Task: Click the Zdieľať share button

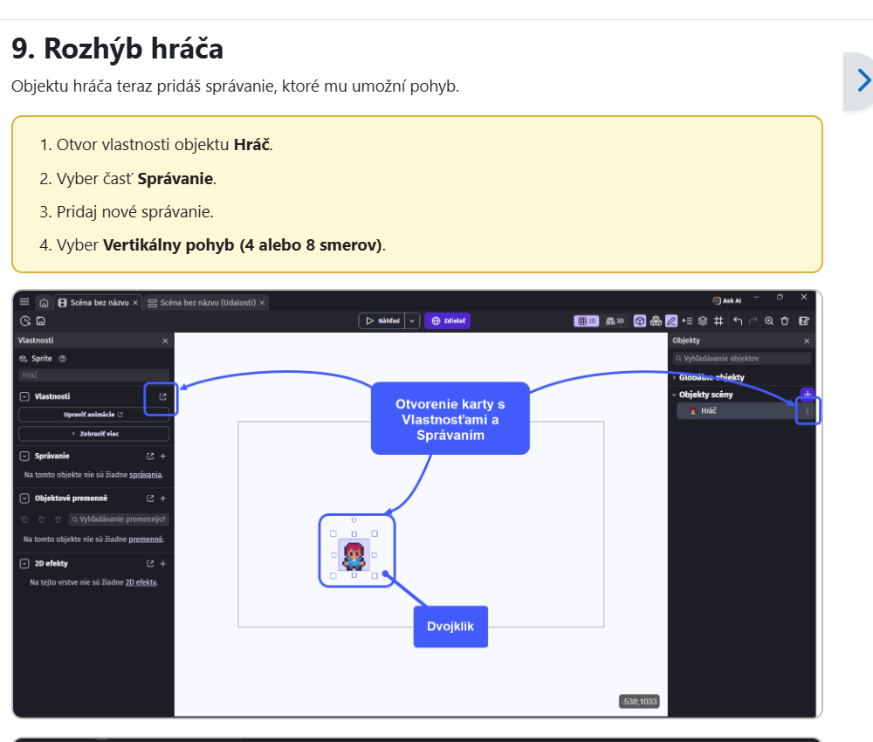Action: (x=448, y=320)
